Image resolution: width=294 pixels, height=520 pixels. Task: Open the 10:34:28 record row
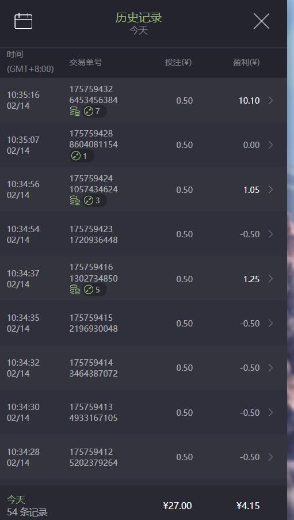point(143,457)
